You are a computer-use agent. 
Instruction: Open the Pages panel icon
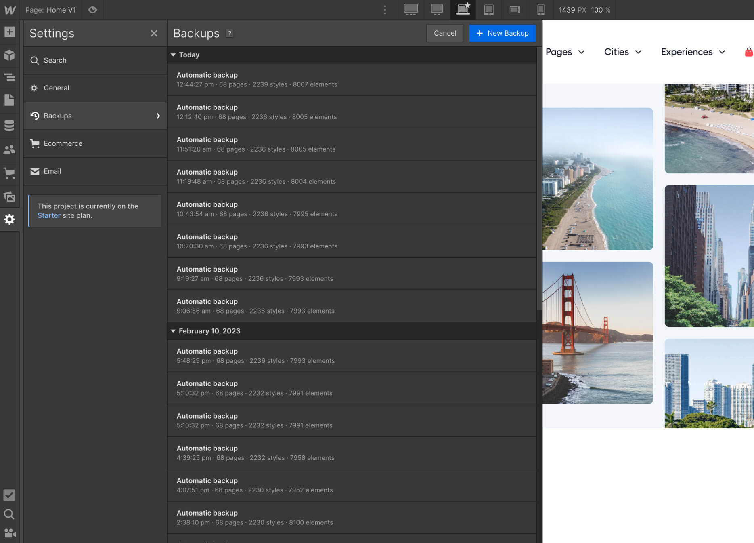point(9,100)
